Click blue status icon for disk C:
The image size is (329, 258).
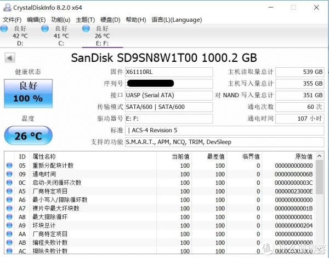45,28
